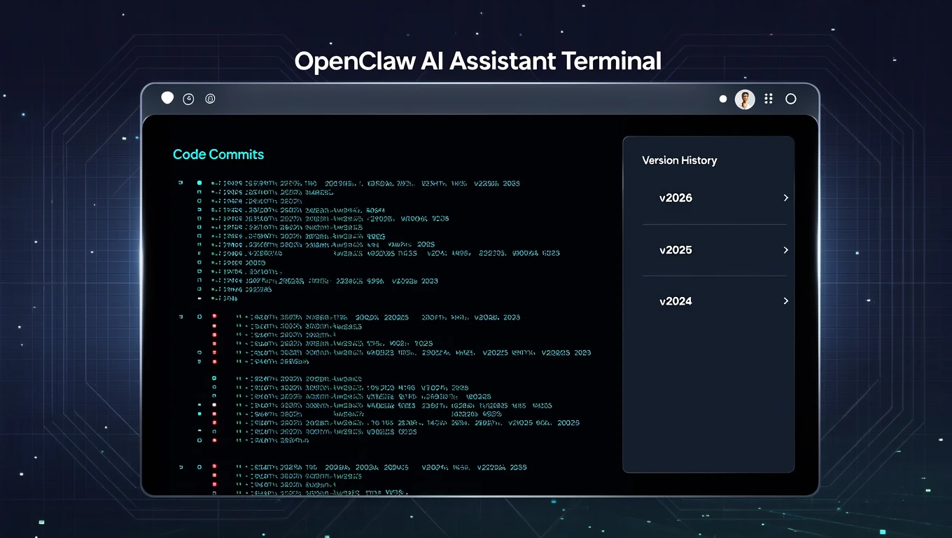The height and width of the screenshot is (538, 952).
Task: Expand the v2024 chevron arrow
Action: 785,301
